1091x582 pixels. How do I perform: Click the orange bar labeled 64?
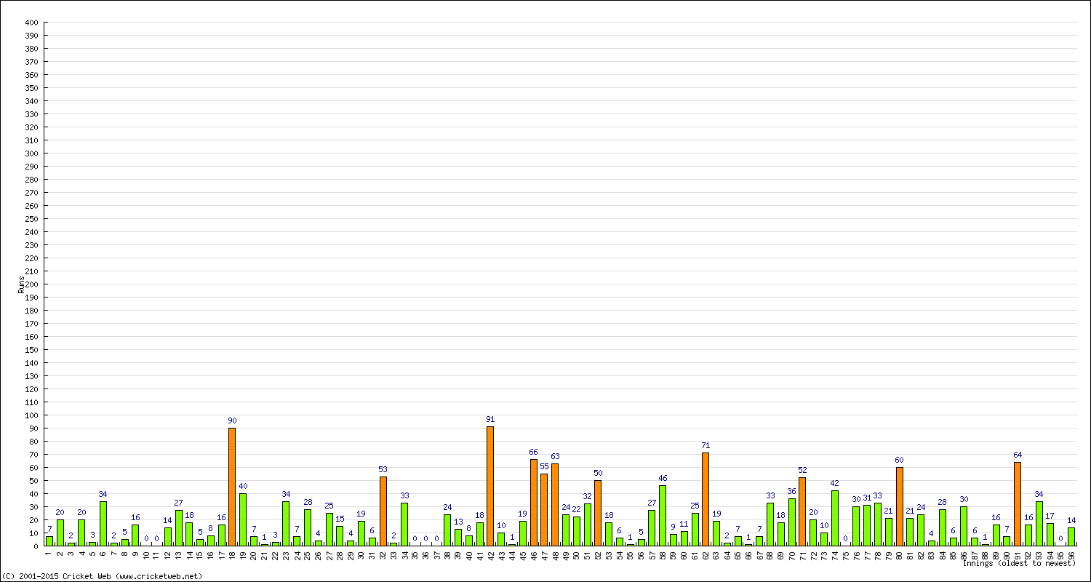tap(1018, 504)
